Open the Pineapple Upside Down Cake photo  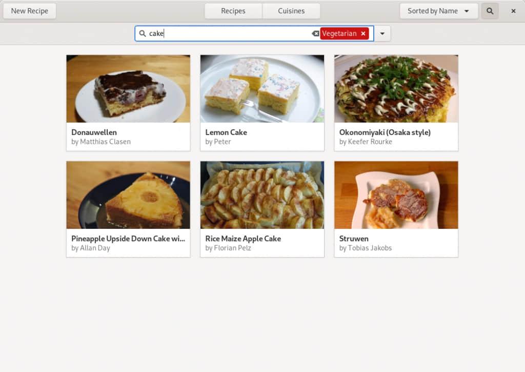click(128, 195)
